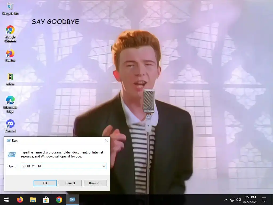Expand the Open command history dropdown
This screenshot has height=205, width=273.
pyautogui.click(x=104, y=166)
